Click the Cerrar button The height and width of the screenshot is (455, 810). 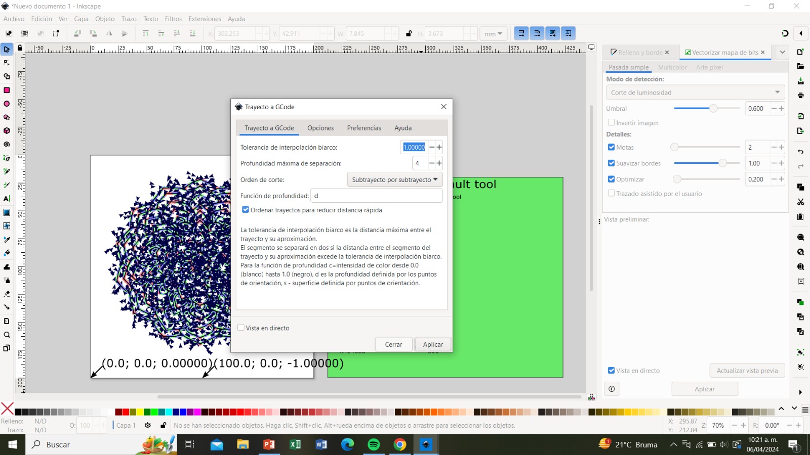pos(393,344)
